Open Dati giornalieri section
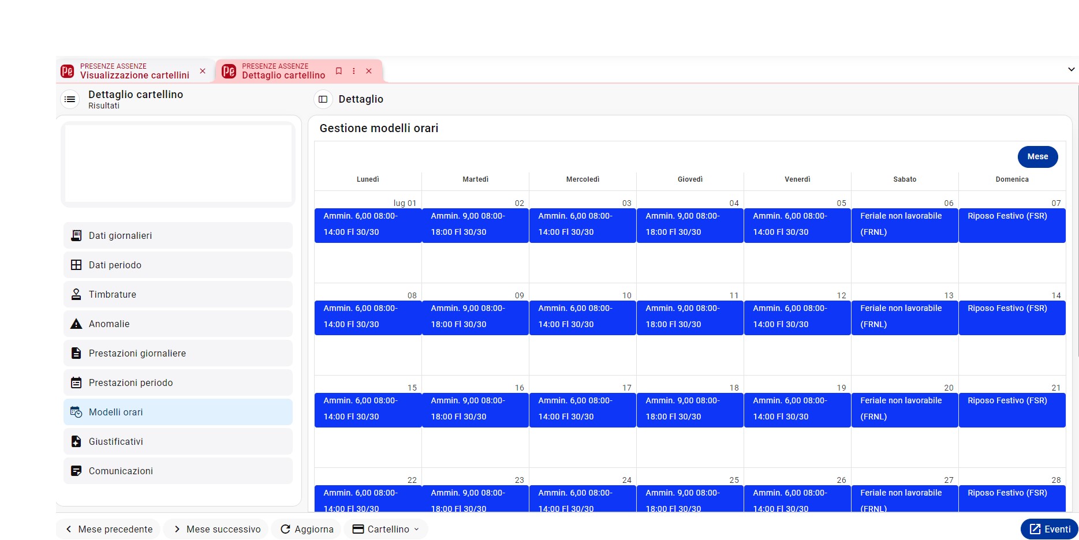The height and width of the screenshot is (540, 1079). 178,235
